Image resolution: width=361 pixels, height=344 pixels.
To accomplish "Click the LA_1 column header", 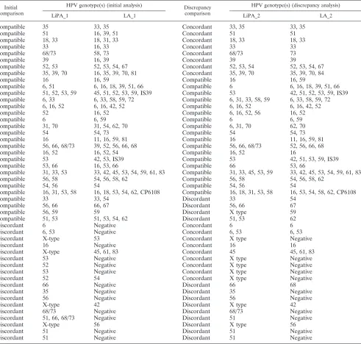I will pyautogui.click(x=129, y=16).
